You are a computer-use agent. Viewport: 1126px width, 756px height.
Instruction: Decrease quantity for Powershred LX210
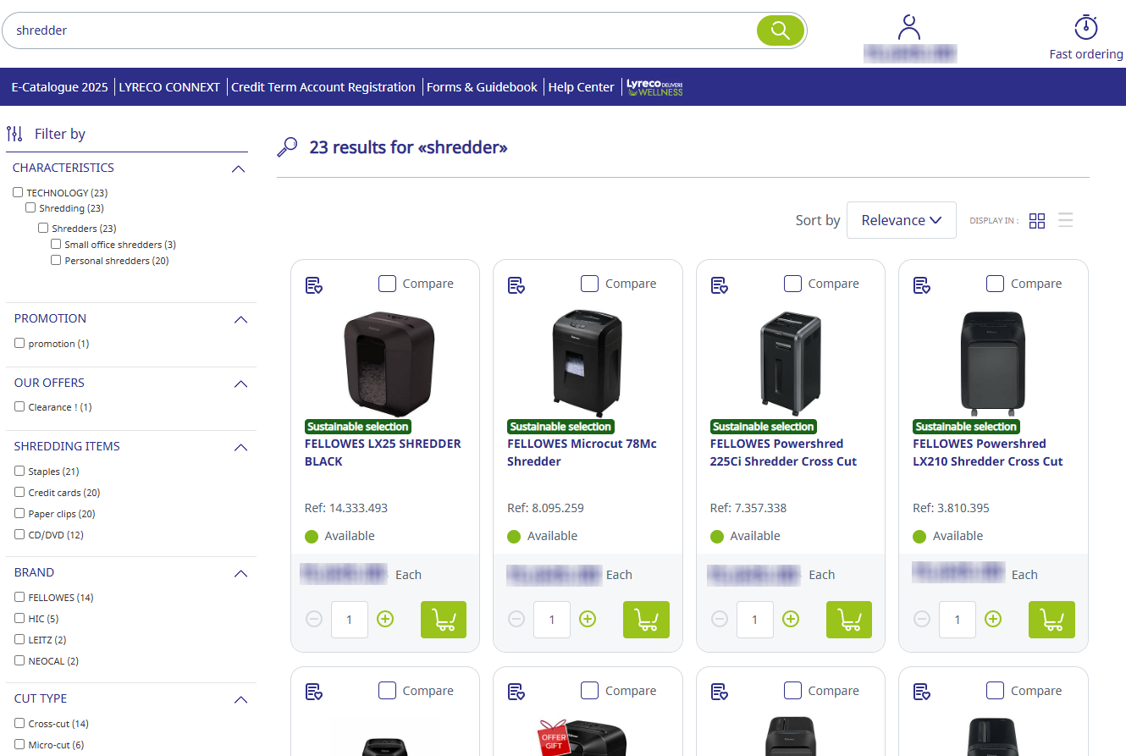[x=922, y=620]
